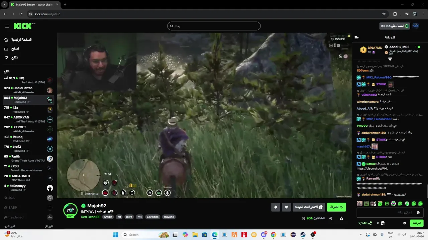
Task: Click the Get KICKs button
Action: point(395,26)
